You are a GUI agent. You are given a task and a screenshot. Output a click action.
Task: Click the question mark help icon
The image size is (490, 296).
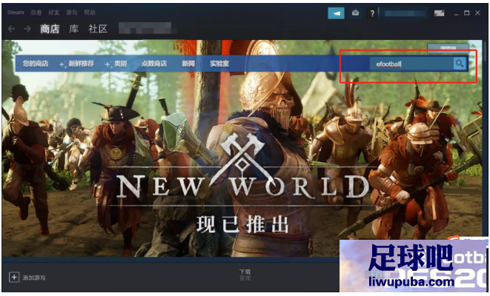(x=372, y=13)
